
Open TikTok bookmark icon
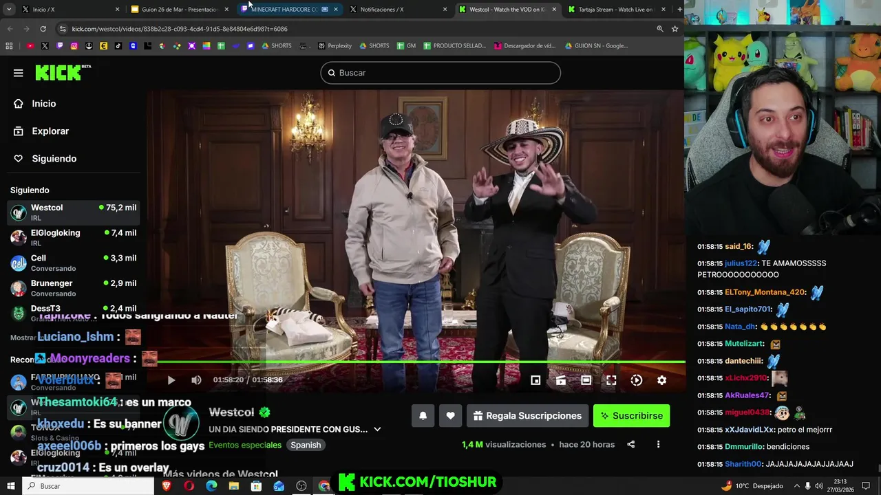pos(118,46)
